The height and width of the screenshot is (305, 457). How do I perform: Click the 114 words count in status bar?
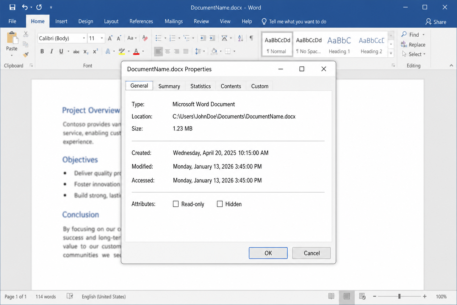[46, 297]
